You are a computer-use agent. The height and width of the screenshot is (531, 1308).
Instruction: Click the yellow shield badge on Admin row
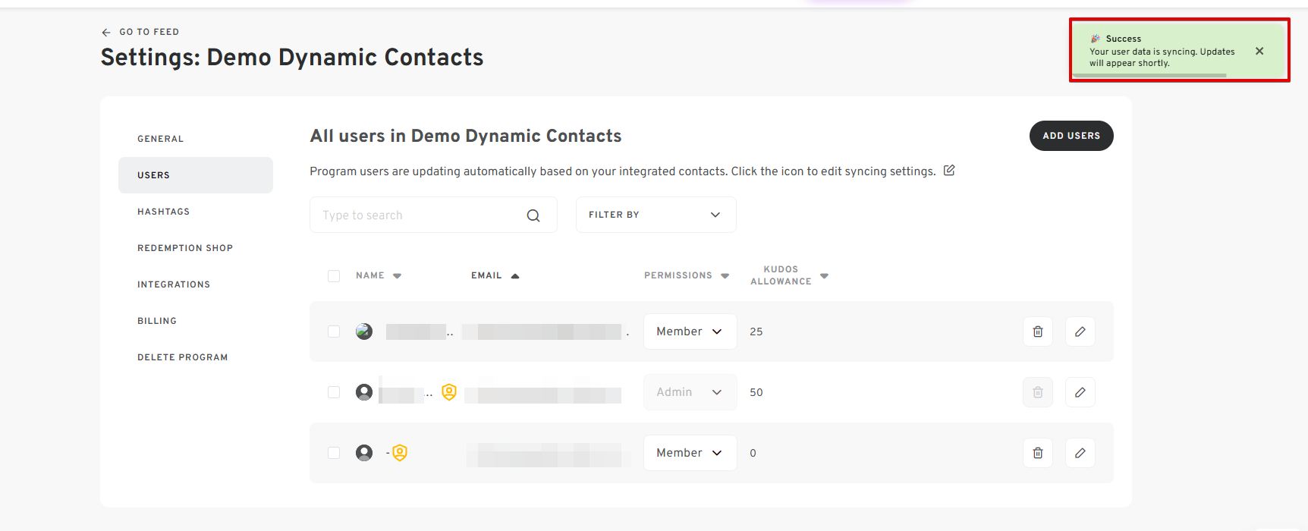pos(449,392)
